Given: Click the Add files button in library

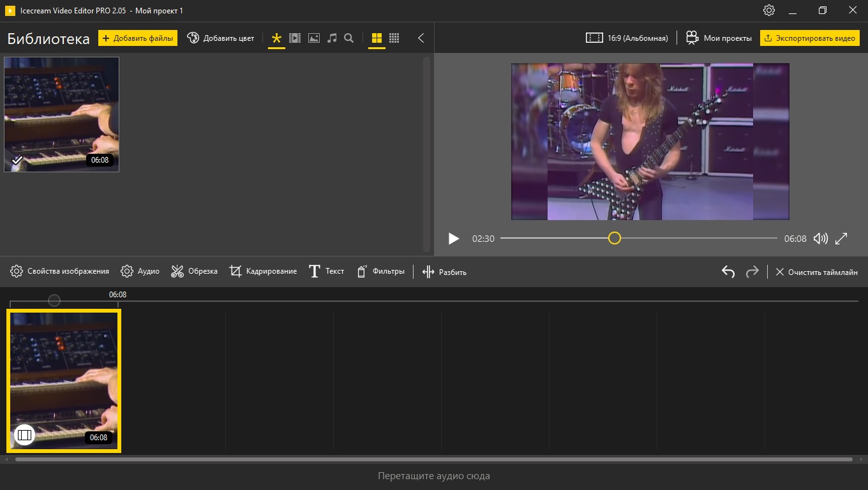Looking at the screenshot, I should click(138, 38).
